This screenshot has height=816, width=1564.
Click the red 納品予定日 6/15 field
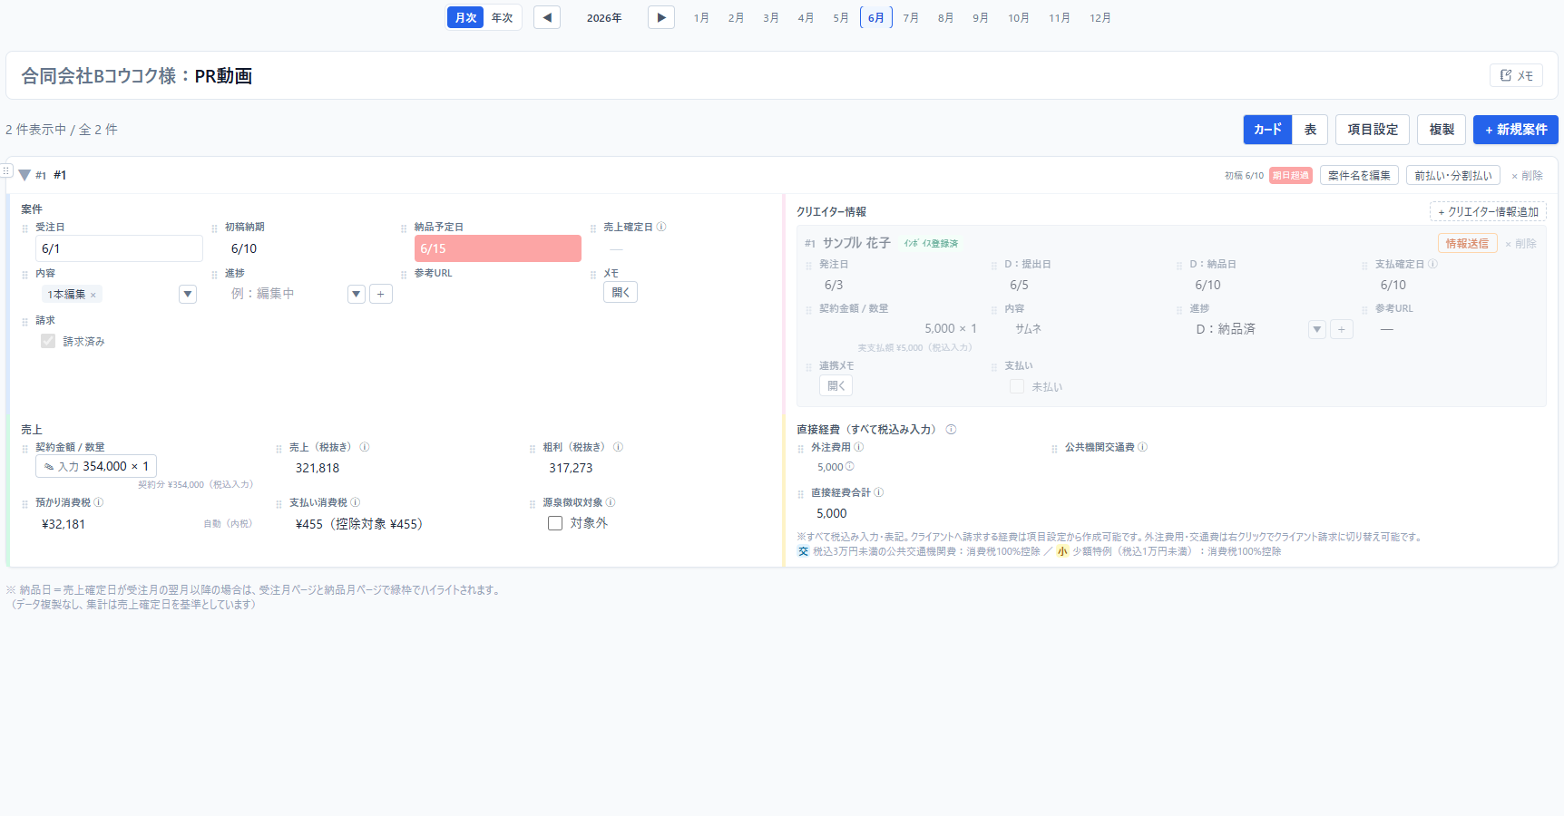pos(498,248)
